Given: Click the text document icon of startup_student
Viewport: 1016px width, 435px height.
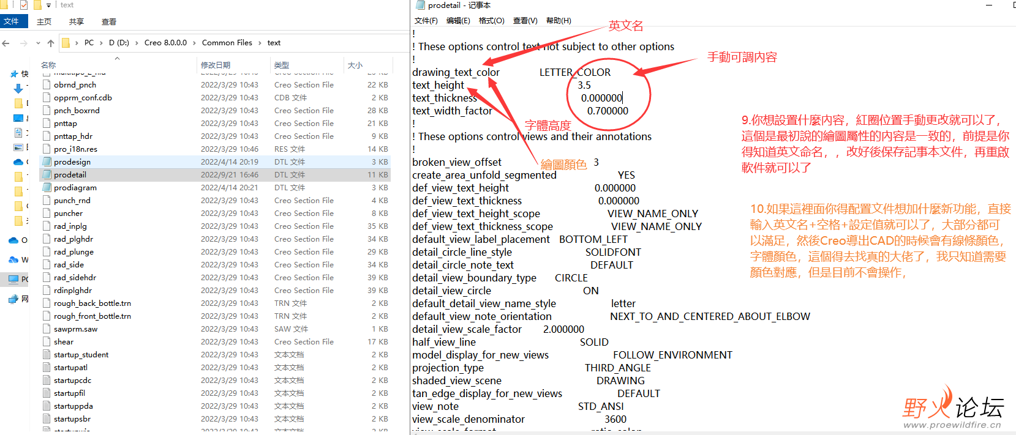Looking at the screenshot, I should point(47,355).
